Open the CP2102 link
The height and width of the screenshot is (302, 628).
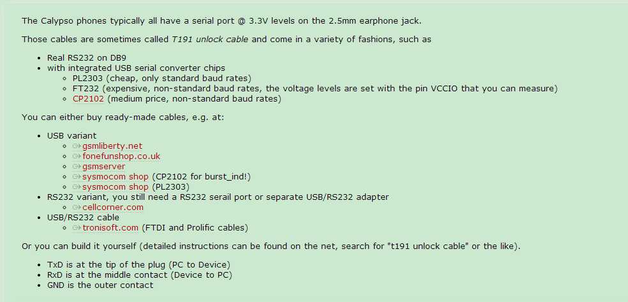point(88,98)
